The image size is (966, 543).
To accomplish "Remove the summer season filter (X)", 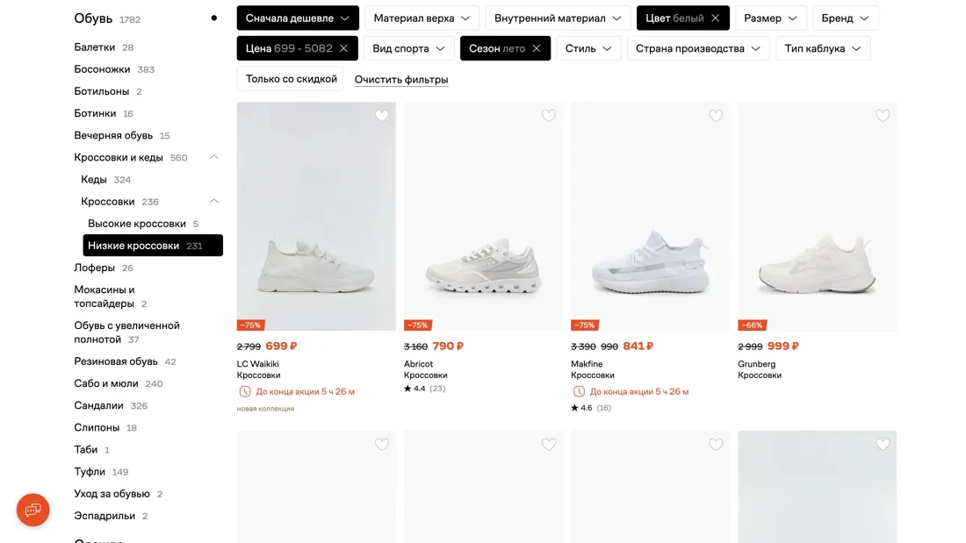I will click(x=537, y=48).
